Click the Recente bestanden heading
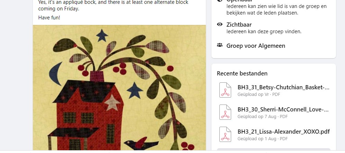 pyautogui.click(x=242, y=73)
